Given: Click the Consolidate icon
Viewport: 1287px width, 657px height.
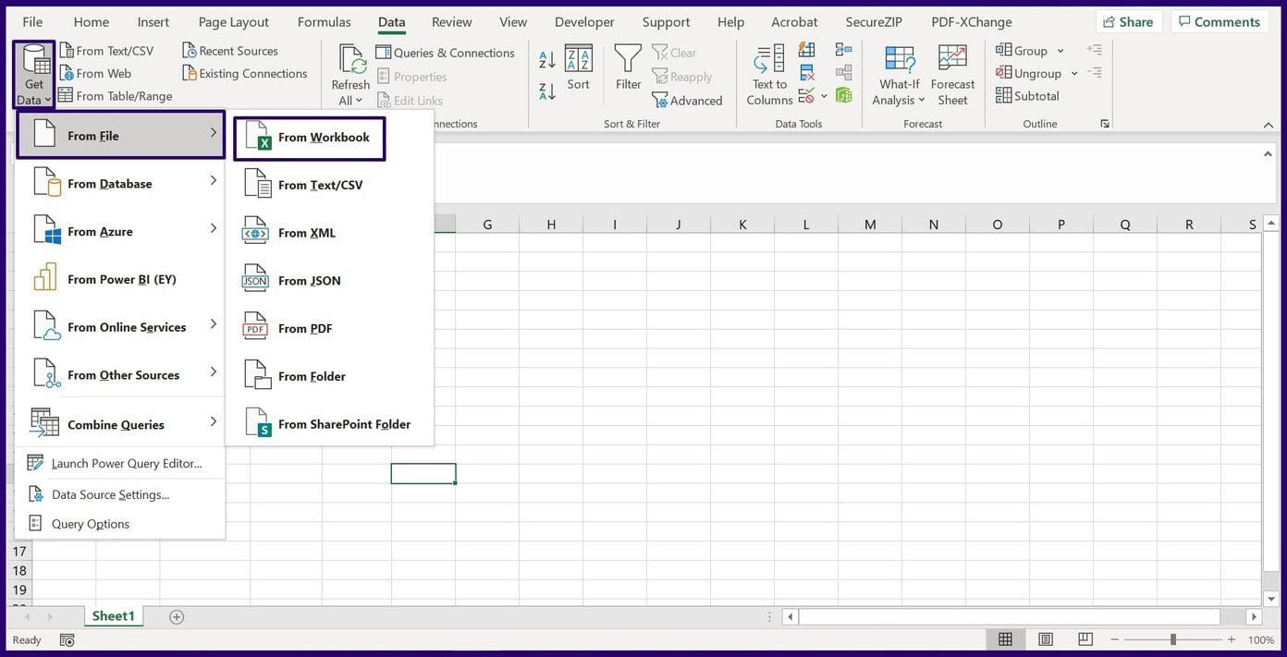Looking at the screenshot, I should coord(843,50).
